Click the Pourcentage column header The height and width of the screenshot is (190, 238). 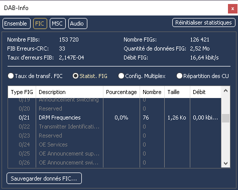click(x=122, y=92)
